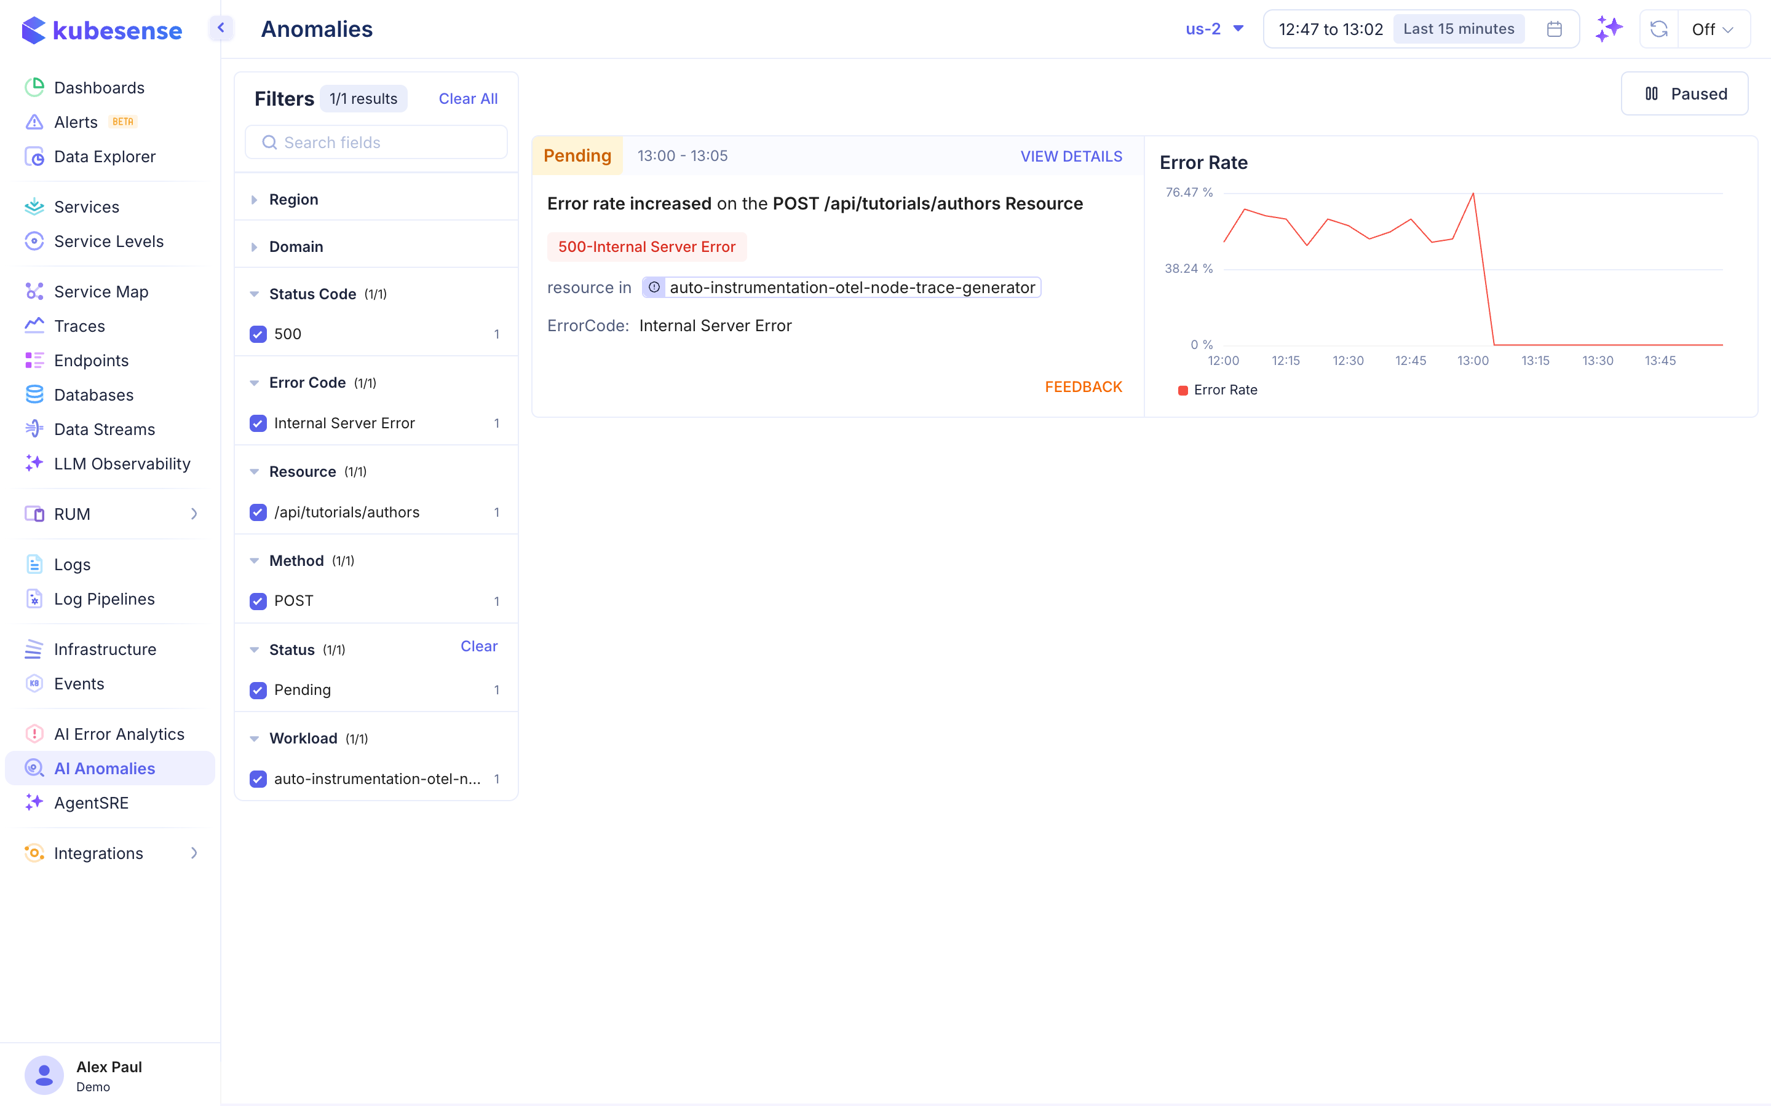Open the calendar date picker icon
The image size is (1771, 1106).
(x=1555, y=29)
